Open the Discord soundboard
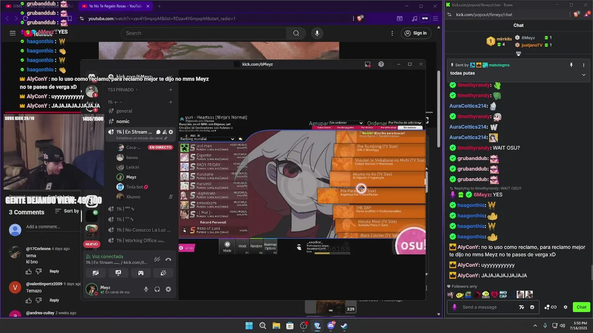 pos(164,273)
